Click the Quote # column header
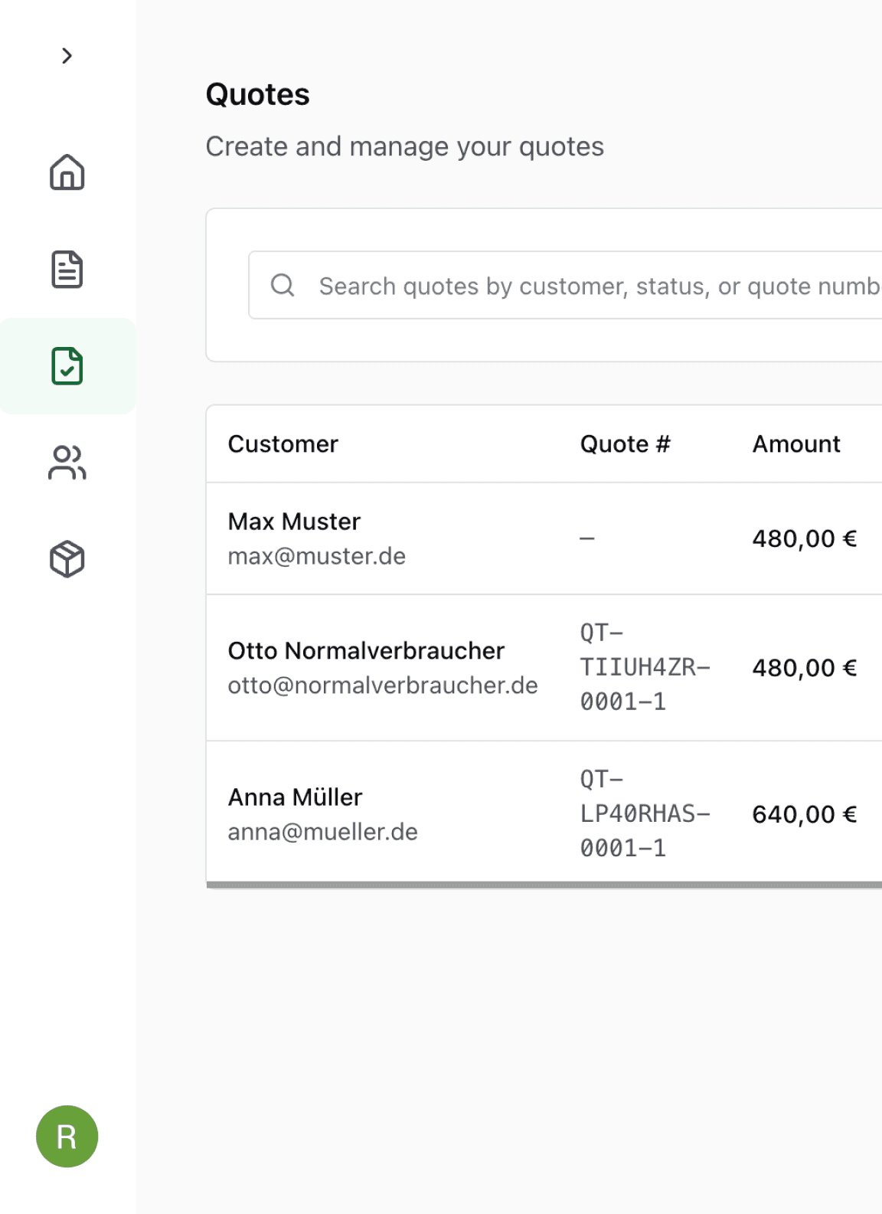882x1214 pixels. pos(625,444)
